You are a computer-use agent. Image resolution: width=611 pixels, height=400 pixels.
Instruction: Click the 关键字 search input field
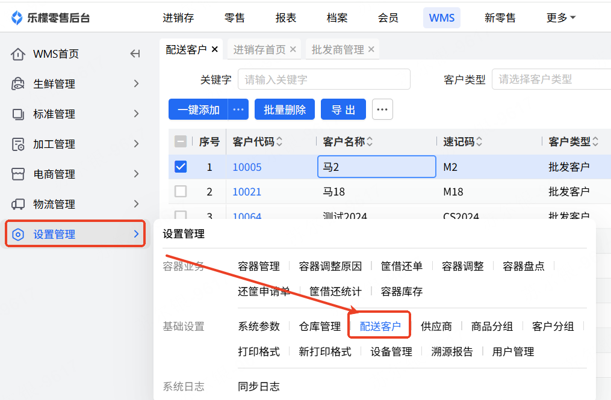(x=324, y=79)
